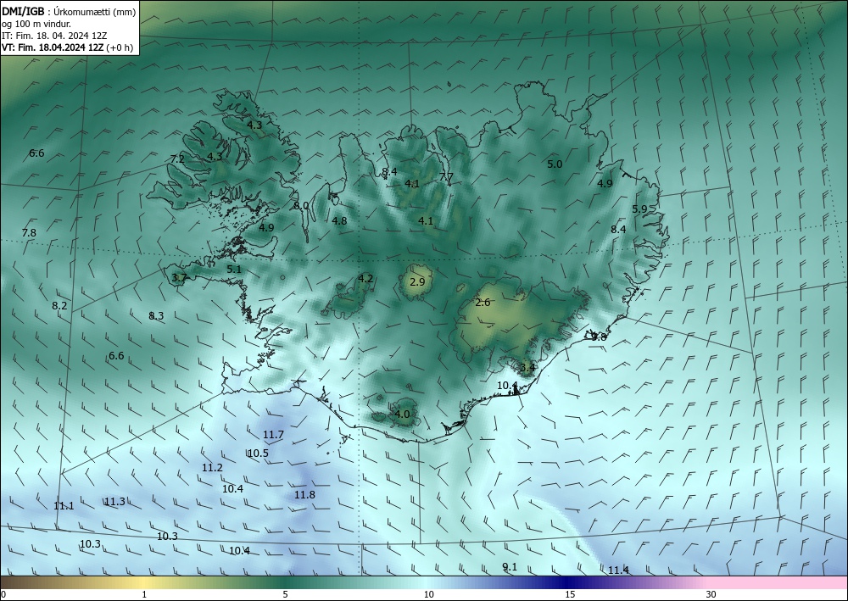Screen dimensions: 848x601
Task: Click the 8.2 value on the map
Action: click(59, 305)
